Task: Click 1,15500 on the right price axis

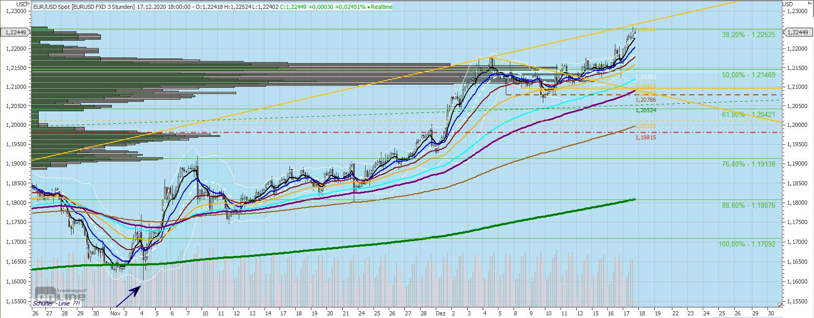Action: 797,301
